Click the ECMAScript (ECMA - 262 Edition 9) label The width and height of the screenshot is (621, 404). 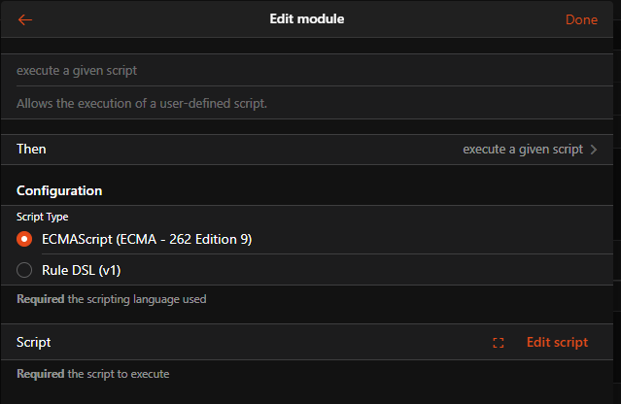coord(147,239)
